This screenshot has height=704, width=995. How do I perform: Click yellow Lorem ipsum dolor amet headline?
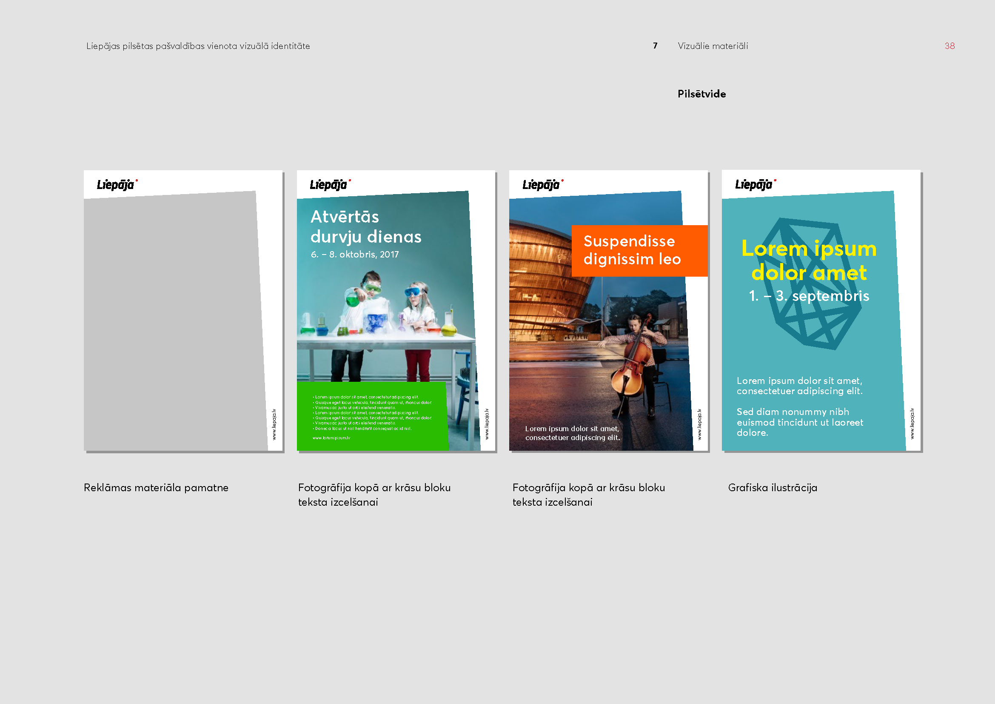(809, 260)
